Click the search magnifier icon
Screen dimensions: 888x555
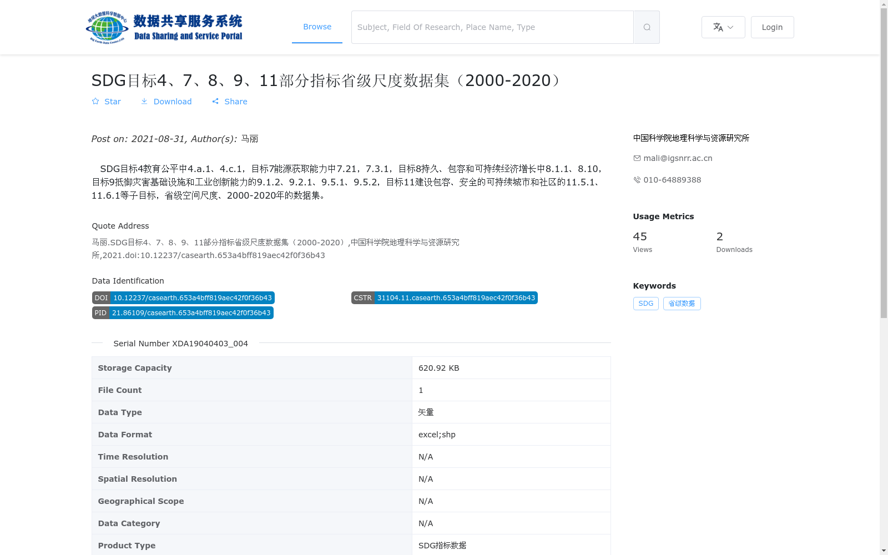coord(646,27)
